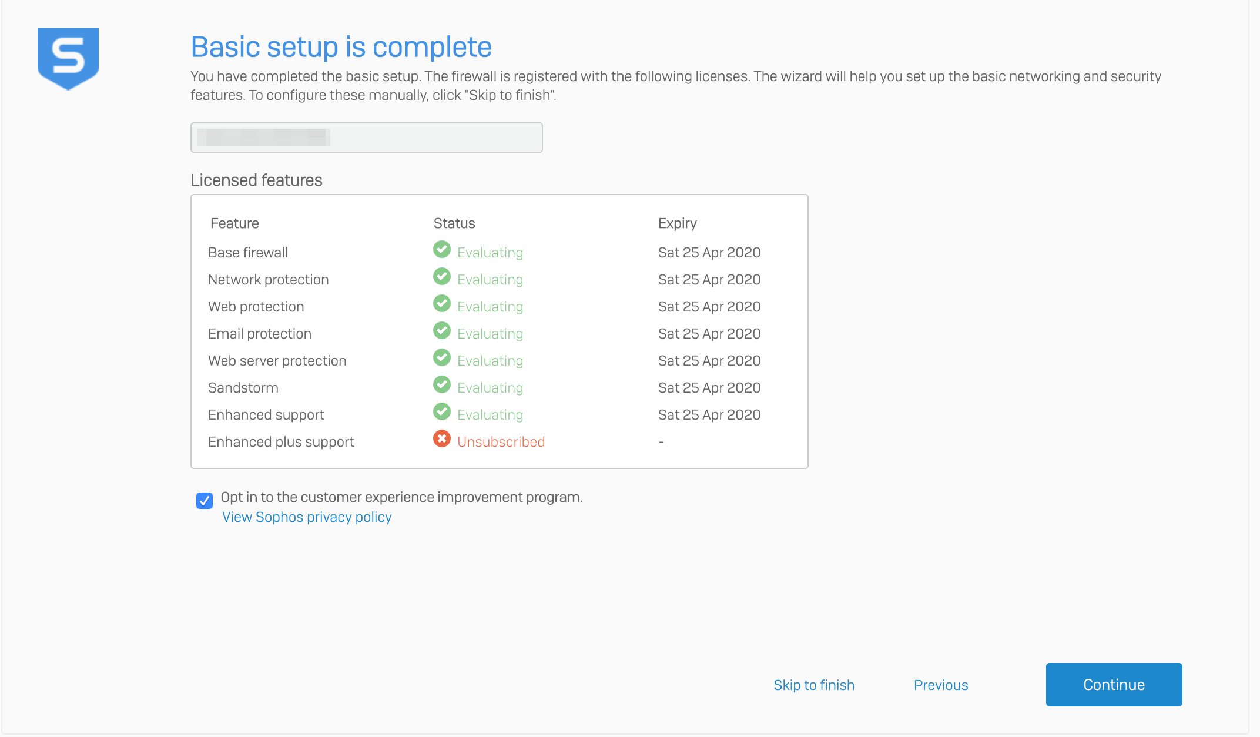Click the green check icon for Email protection

tap(442, 331)
